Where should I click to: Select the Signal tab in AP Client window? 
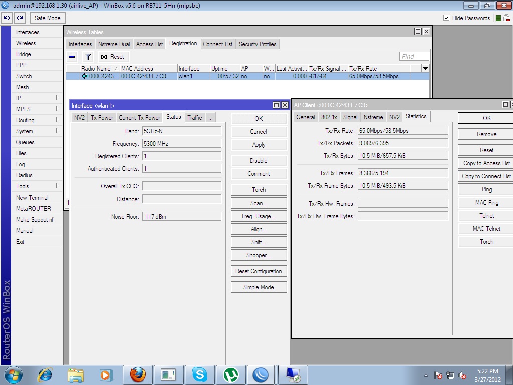click(x=350, y=117)
